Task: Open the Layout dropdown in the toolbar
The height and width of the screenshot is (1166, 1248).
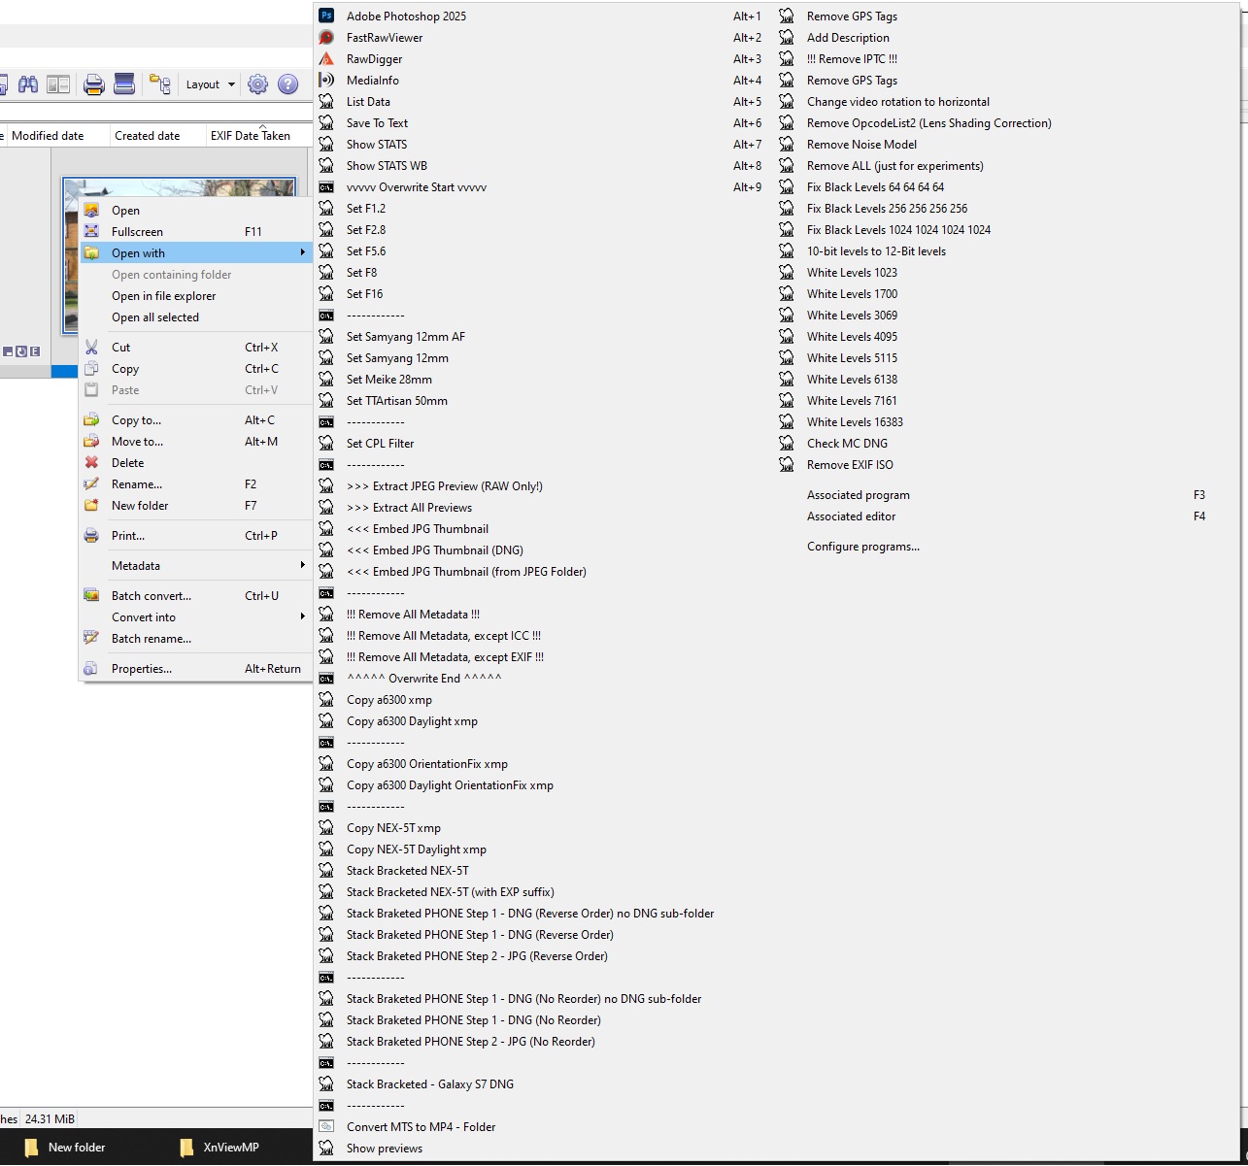Action: pos(210,84)
